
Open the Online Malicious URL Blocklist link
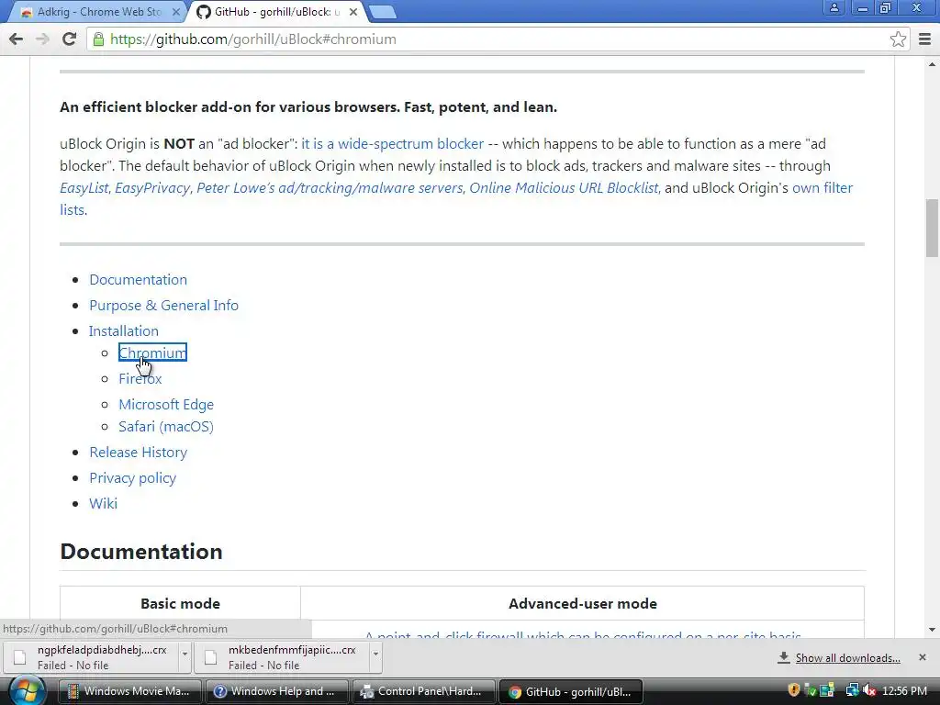click(x=564, y=188)
